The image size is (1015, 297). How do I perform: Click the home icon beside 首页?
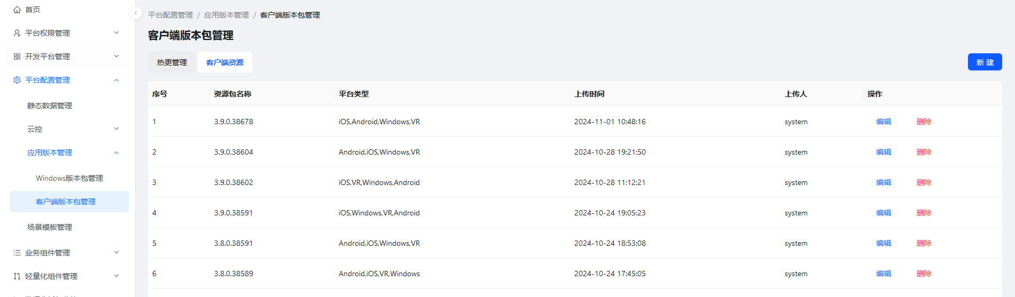click(x=17, y=10)
